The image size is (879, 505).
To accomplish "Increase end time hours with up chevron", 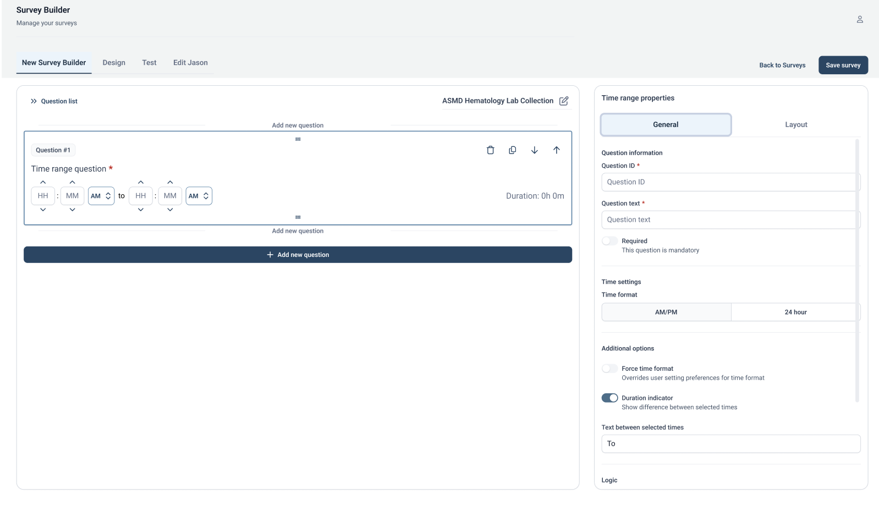I will 141,182.
